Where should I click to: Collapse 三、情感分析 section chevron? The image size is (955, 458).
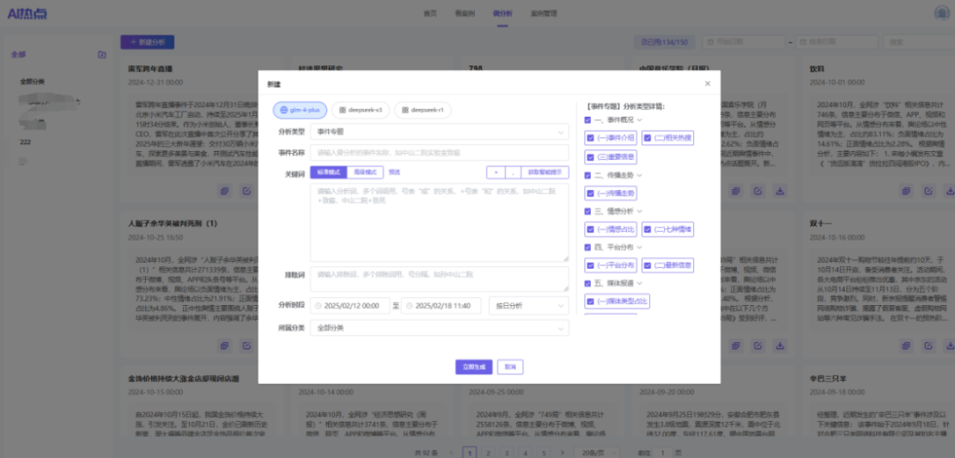click(x=640, y=211)
